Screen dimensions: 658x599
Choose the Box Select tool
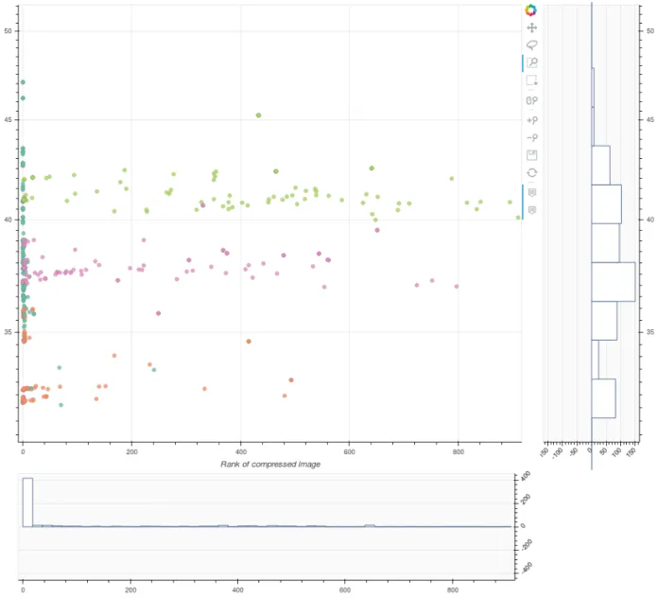[531, 80]
